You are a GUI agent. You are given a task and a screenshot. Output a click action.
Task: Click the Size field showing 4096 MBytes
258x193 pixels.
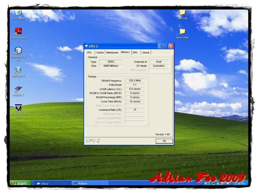[111, 66]
